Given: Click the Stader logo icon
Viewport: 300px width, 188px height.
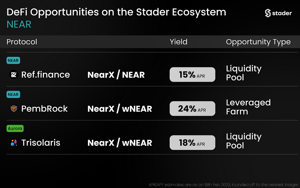Looking at the screenshot, I should (x=268, y=13).
